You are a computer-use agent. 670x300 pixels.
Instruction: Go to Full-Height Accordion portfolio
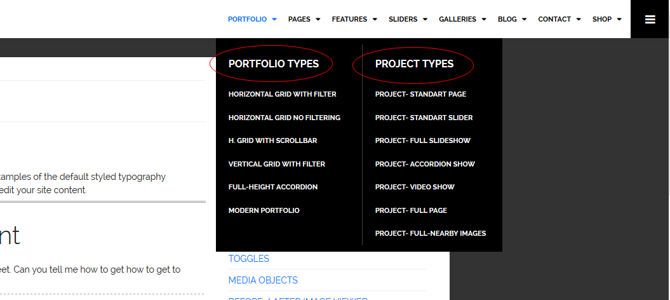pyautogui.click(x=272, y=187)
